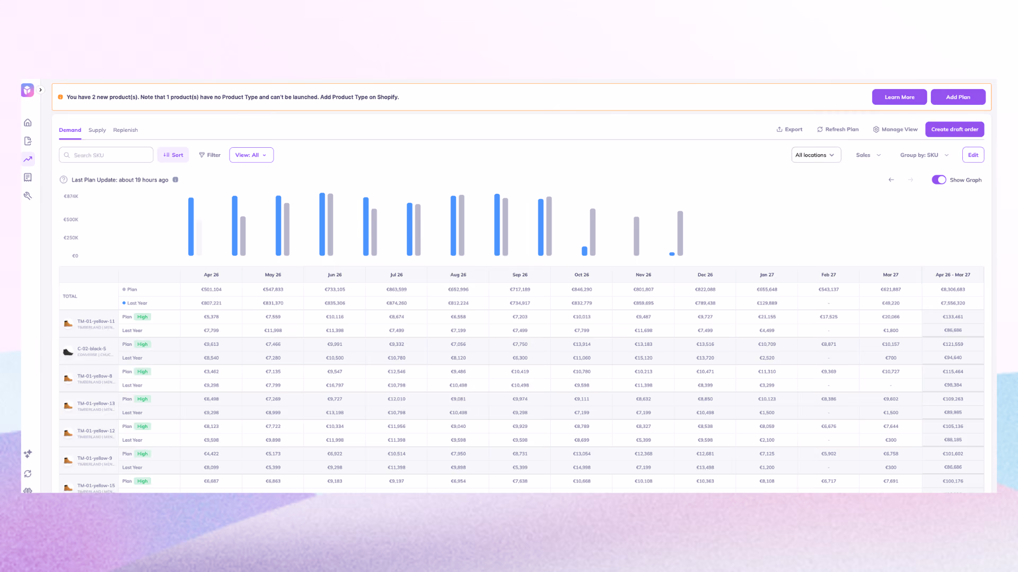Image resolution: width=1018 pixels, height=572 pixels.
Task: Select the SKU name TM-01-yellow-11
Action: 96,321
